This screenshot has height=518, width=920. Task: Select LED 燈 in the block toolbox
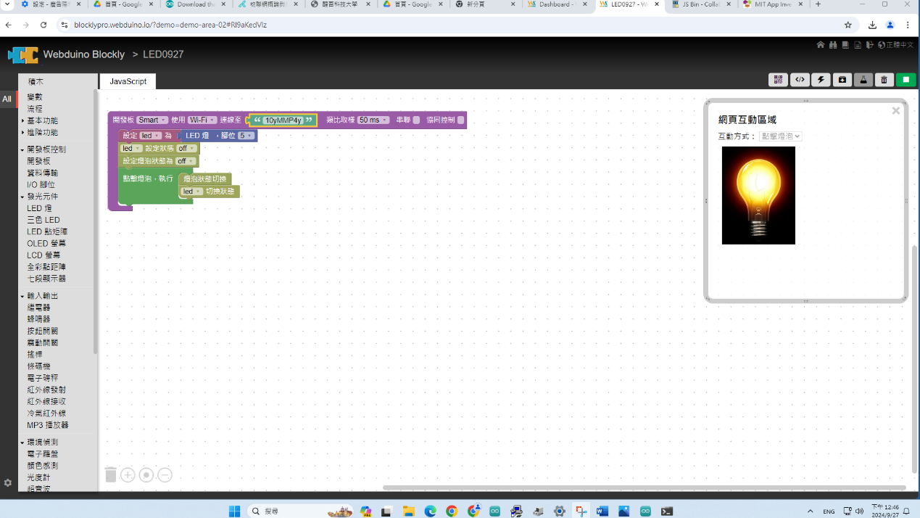click(x=39, y=208)
